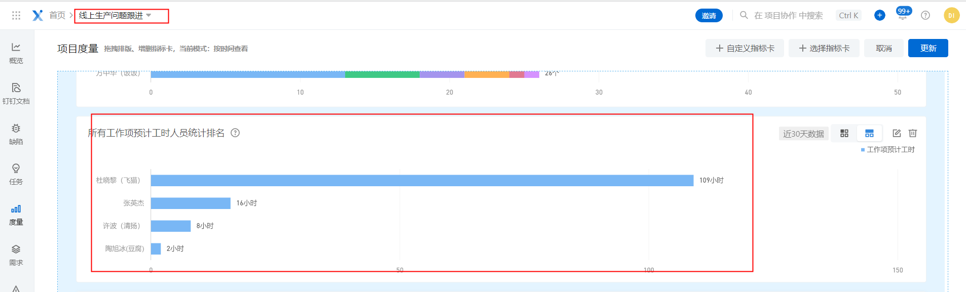The image size is (966, 292).
Task: Open 度量 metrics in sidebar
Action: point(16,215)
